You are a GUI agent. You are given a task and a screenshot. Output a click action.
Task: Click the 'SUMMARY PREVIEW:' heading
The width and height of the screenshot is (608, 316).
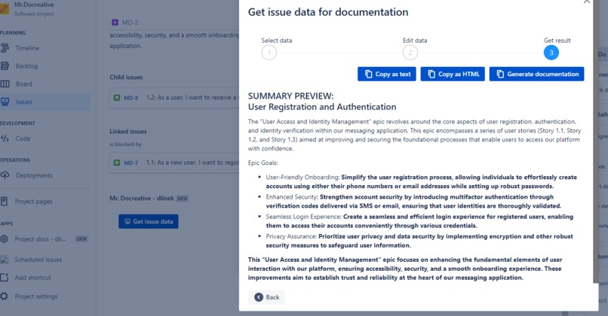tap(290, 96)
